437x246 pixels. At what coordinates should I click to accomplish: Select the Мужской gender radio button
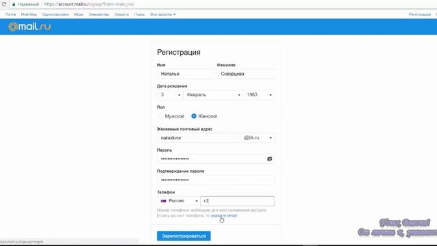point(160,116)
